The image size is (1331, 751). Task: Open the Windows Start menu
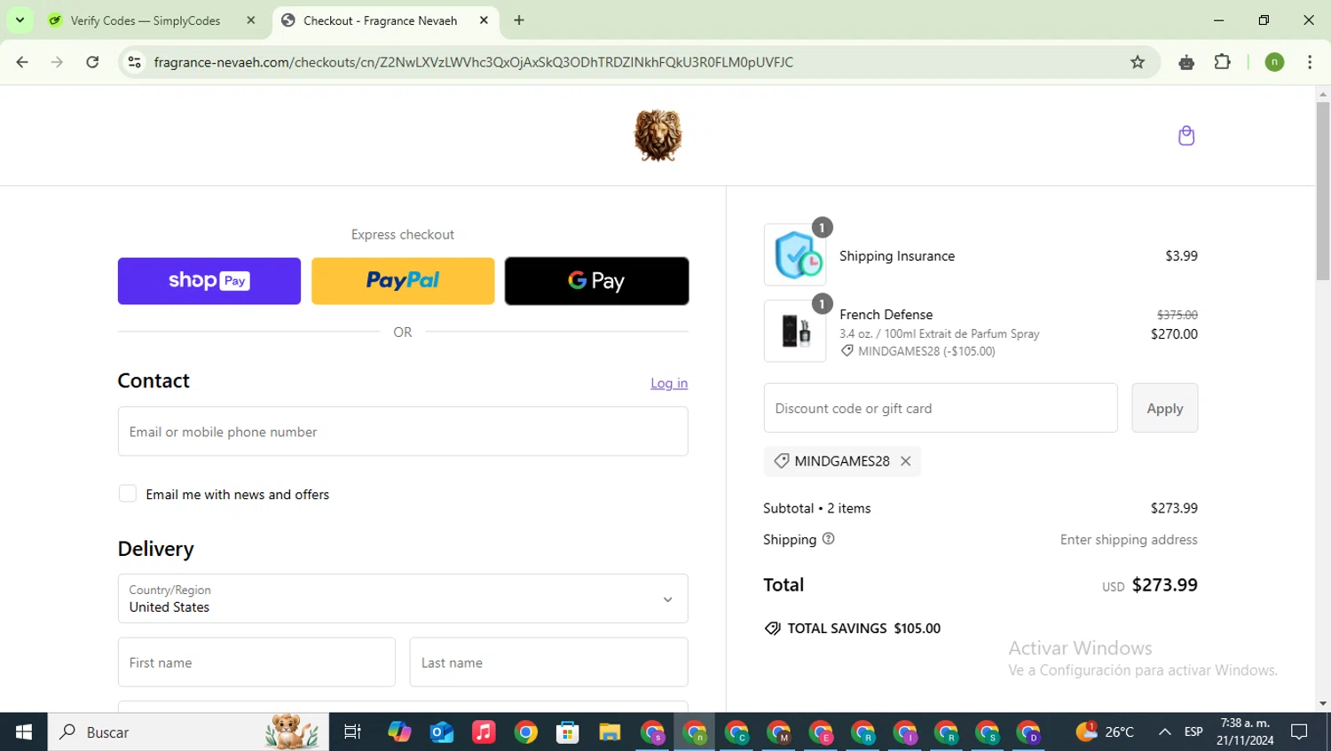point(24,732)
